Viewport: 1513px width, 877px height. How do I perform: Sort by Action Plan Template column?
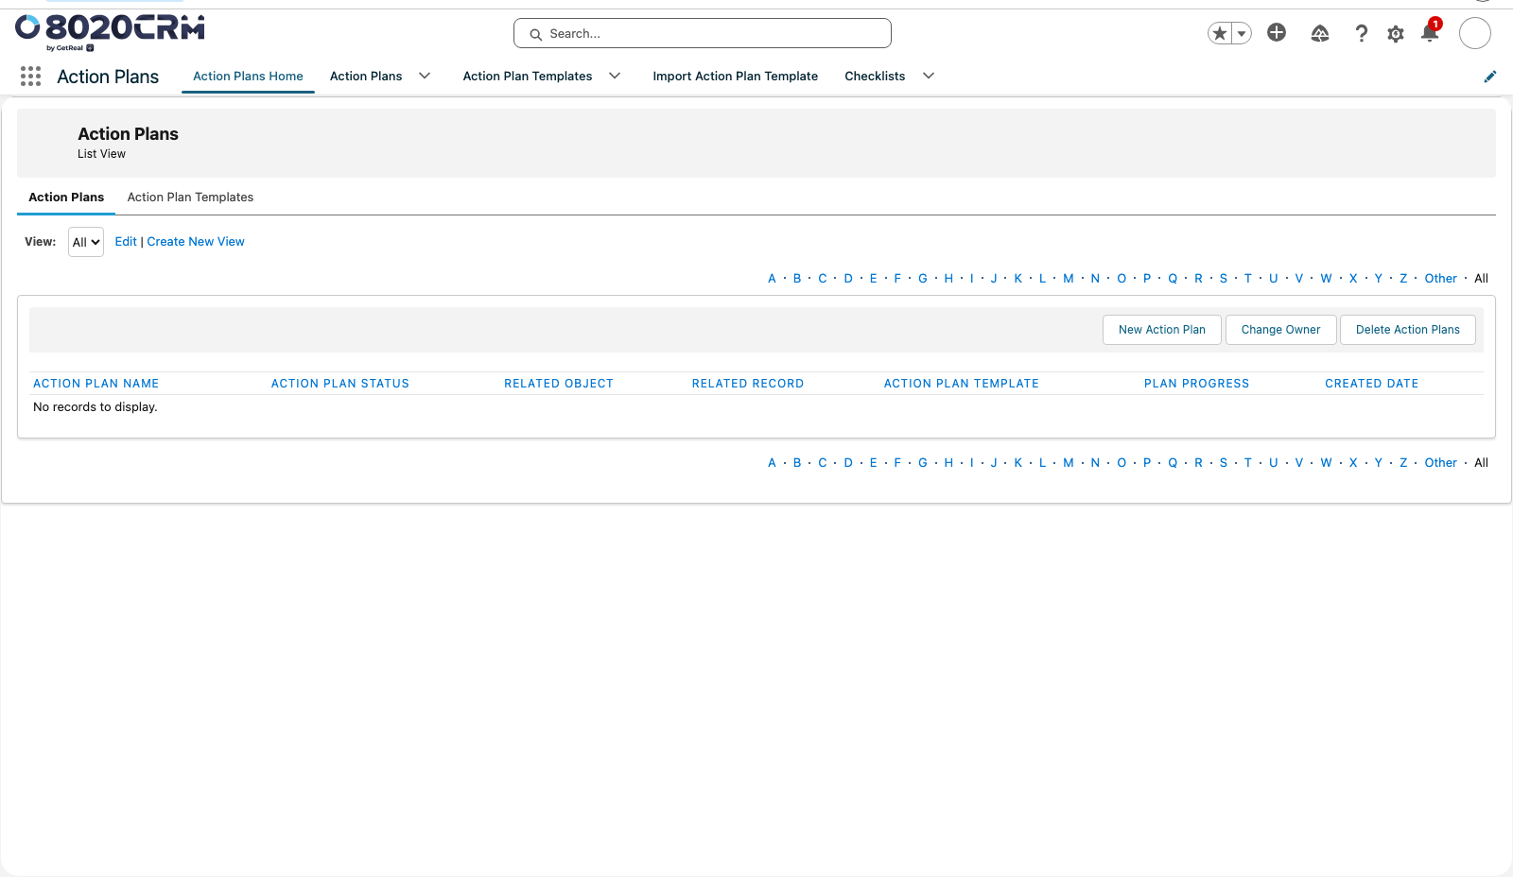pyautogui.click(x=962, y=384)
